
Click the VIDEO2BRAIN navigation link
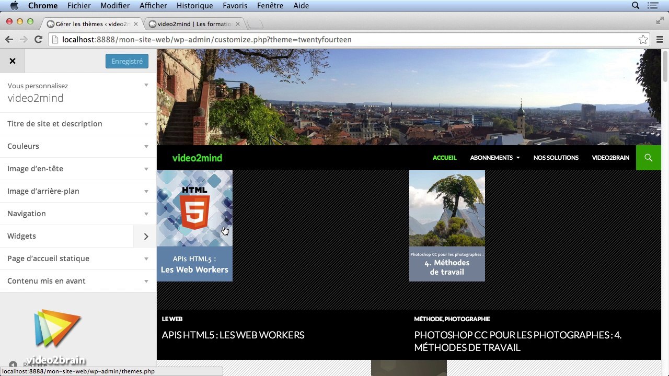pyautogui.click(x=610, y=158)
